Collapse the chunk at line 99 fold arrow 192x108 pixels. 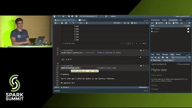[59, 66]
